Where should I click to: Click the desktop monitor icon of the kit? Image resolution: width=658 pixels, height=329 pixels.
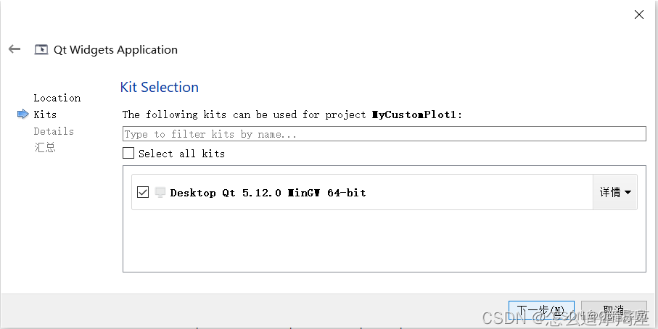[x=160, y=192]
